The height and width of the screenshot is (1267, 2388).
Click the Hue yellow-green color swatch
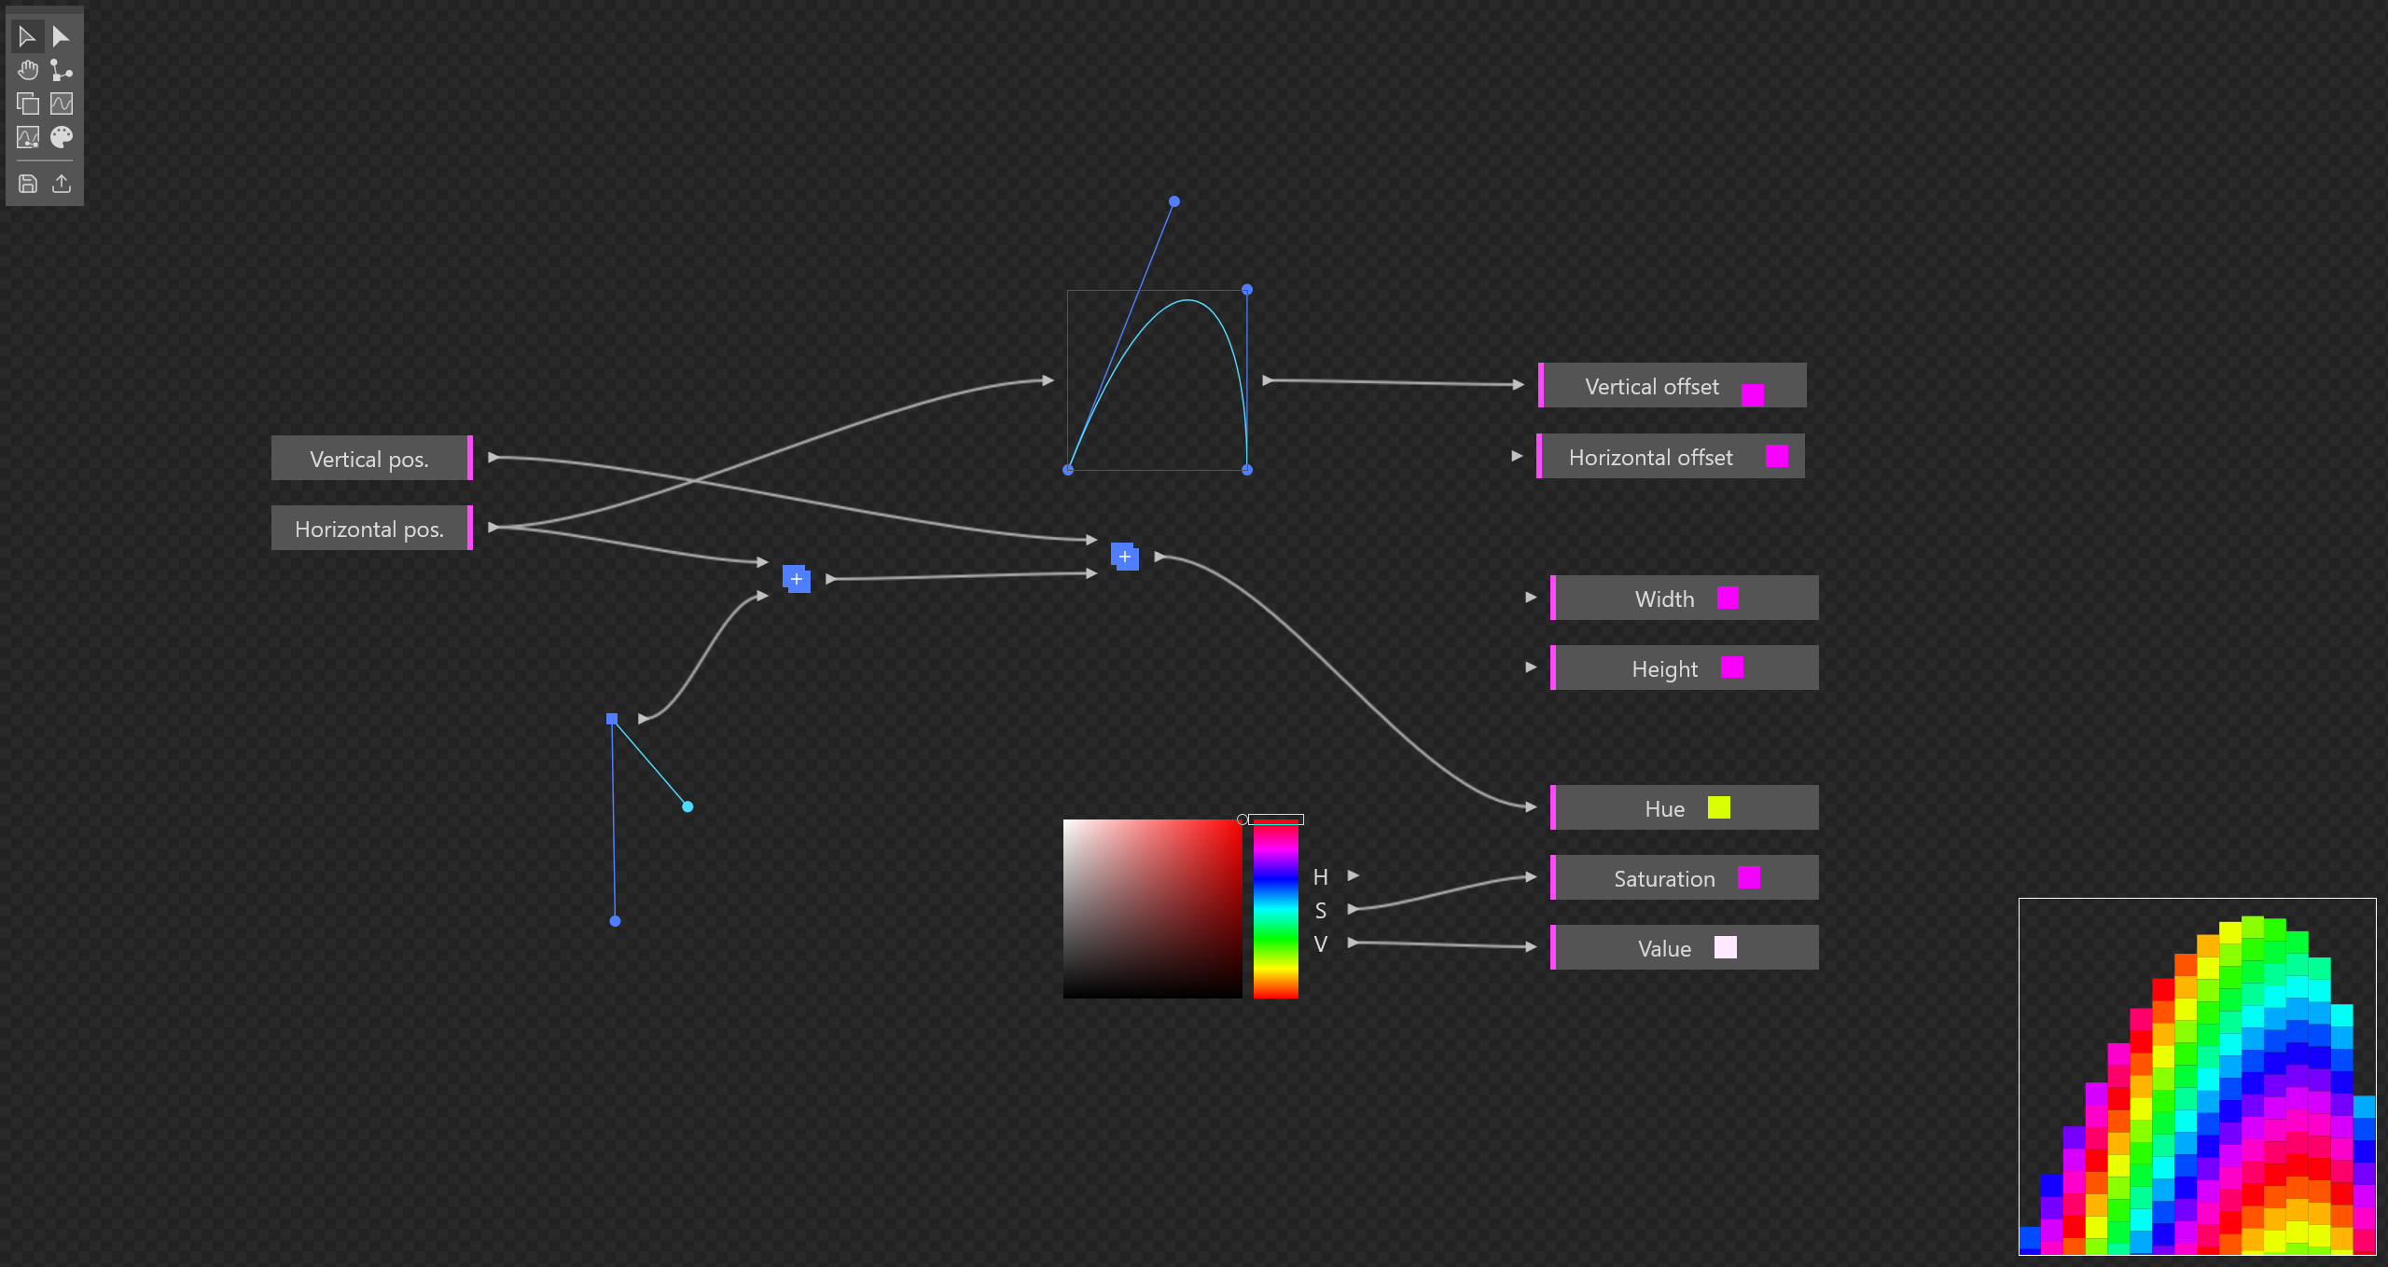point(1718,807)
